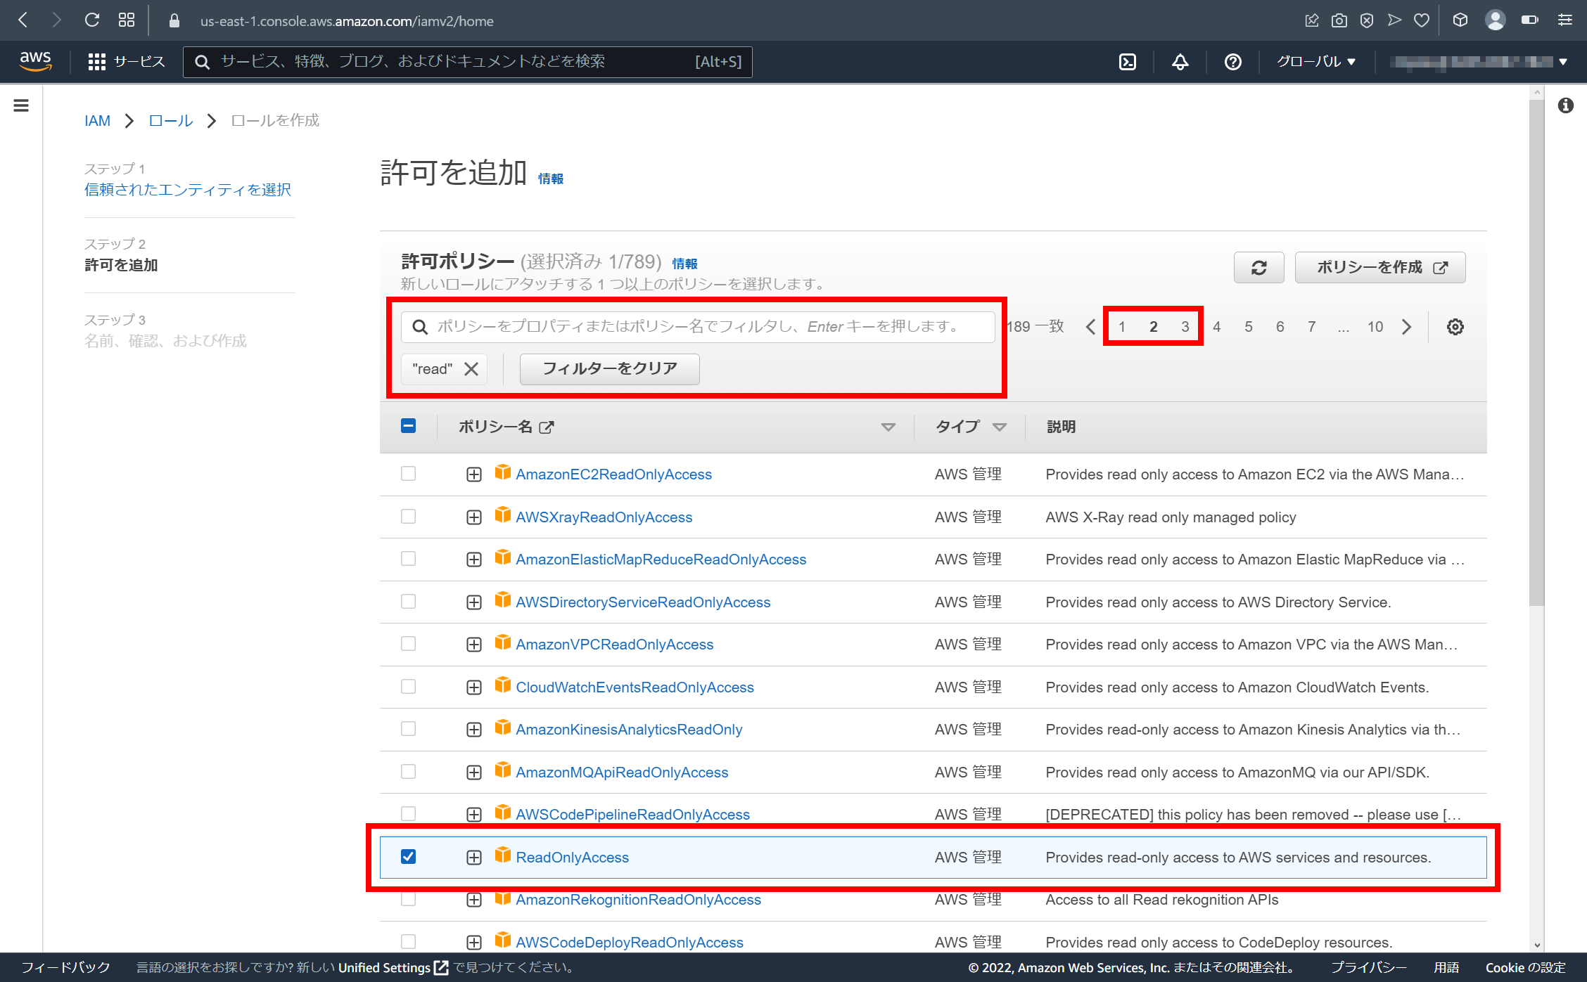Check the CloudWatchEventsReadOnlyAccess checkbox
1587x982 pixels.
point(408,687)
